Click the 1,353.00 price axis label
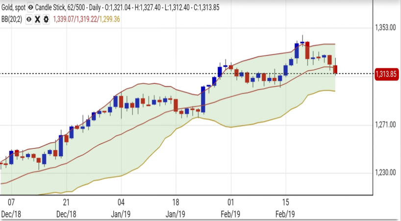Viewport: 401px width, 221px height. 385,28
